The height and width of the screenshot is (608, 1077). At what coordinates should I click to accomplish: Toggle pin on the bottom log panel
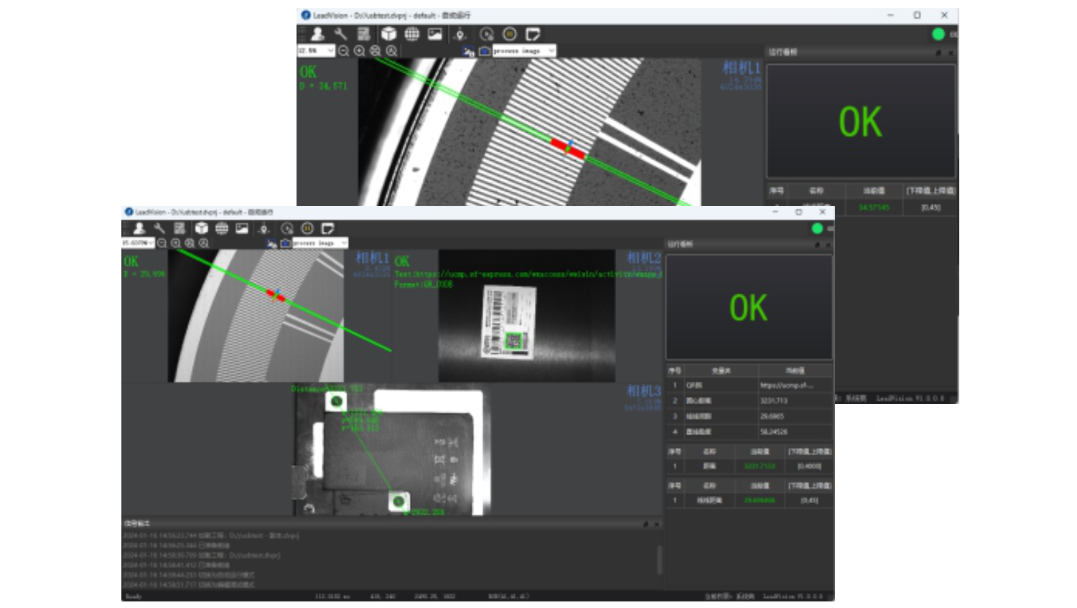click(x=645, y=524)
